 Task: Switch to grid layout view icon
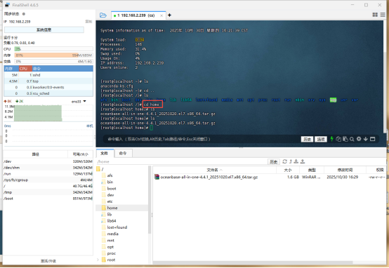375,15
